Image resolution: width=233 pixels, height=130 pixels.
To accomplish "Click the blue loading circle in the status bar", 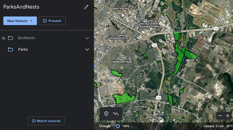I will pyautogui.click(x=118, y=126).
